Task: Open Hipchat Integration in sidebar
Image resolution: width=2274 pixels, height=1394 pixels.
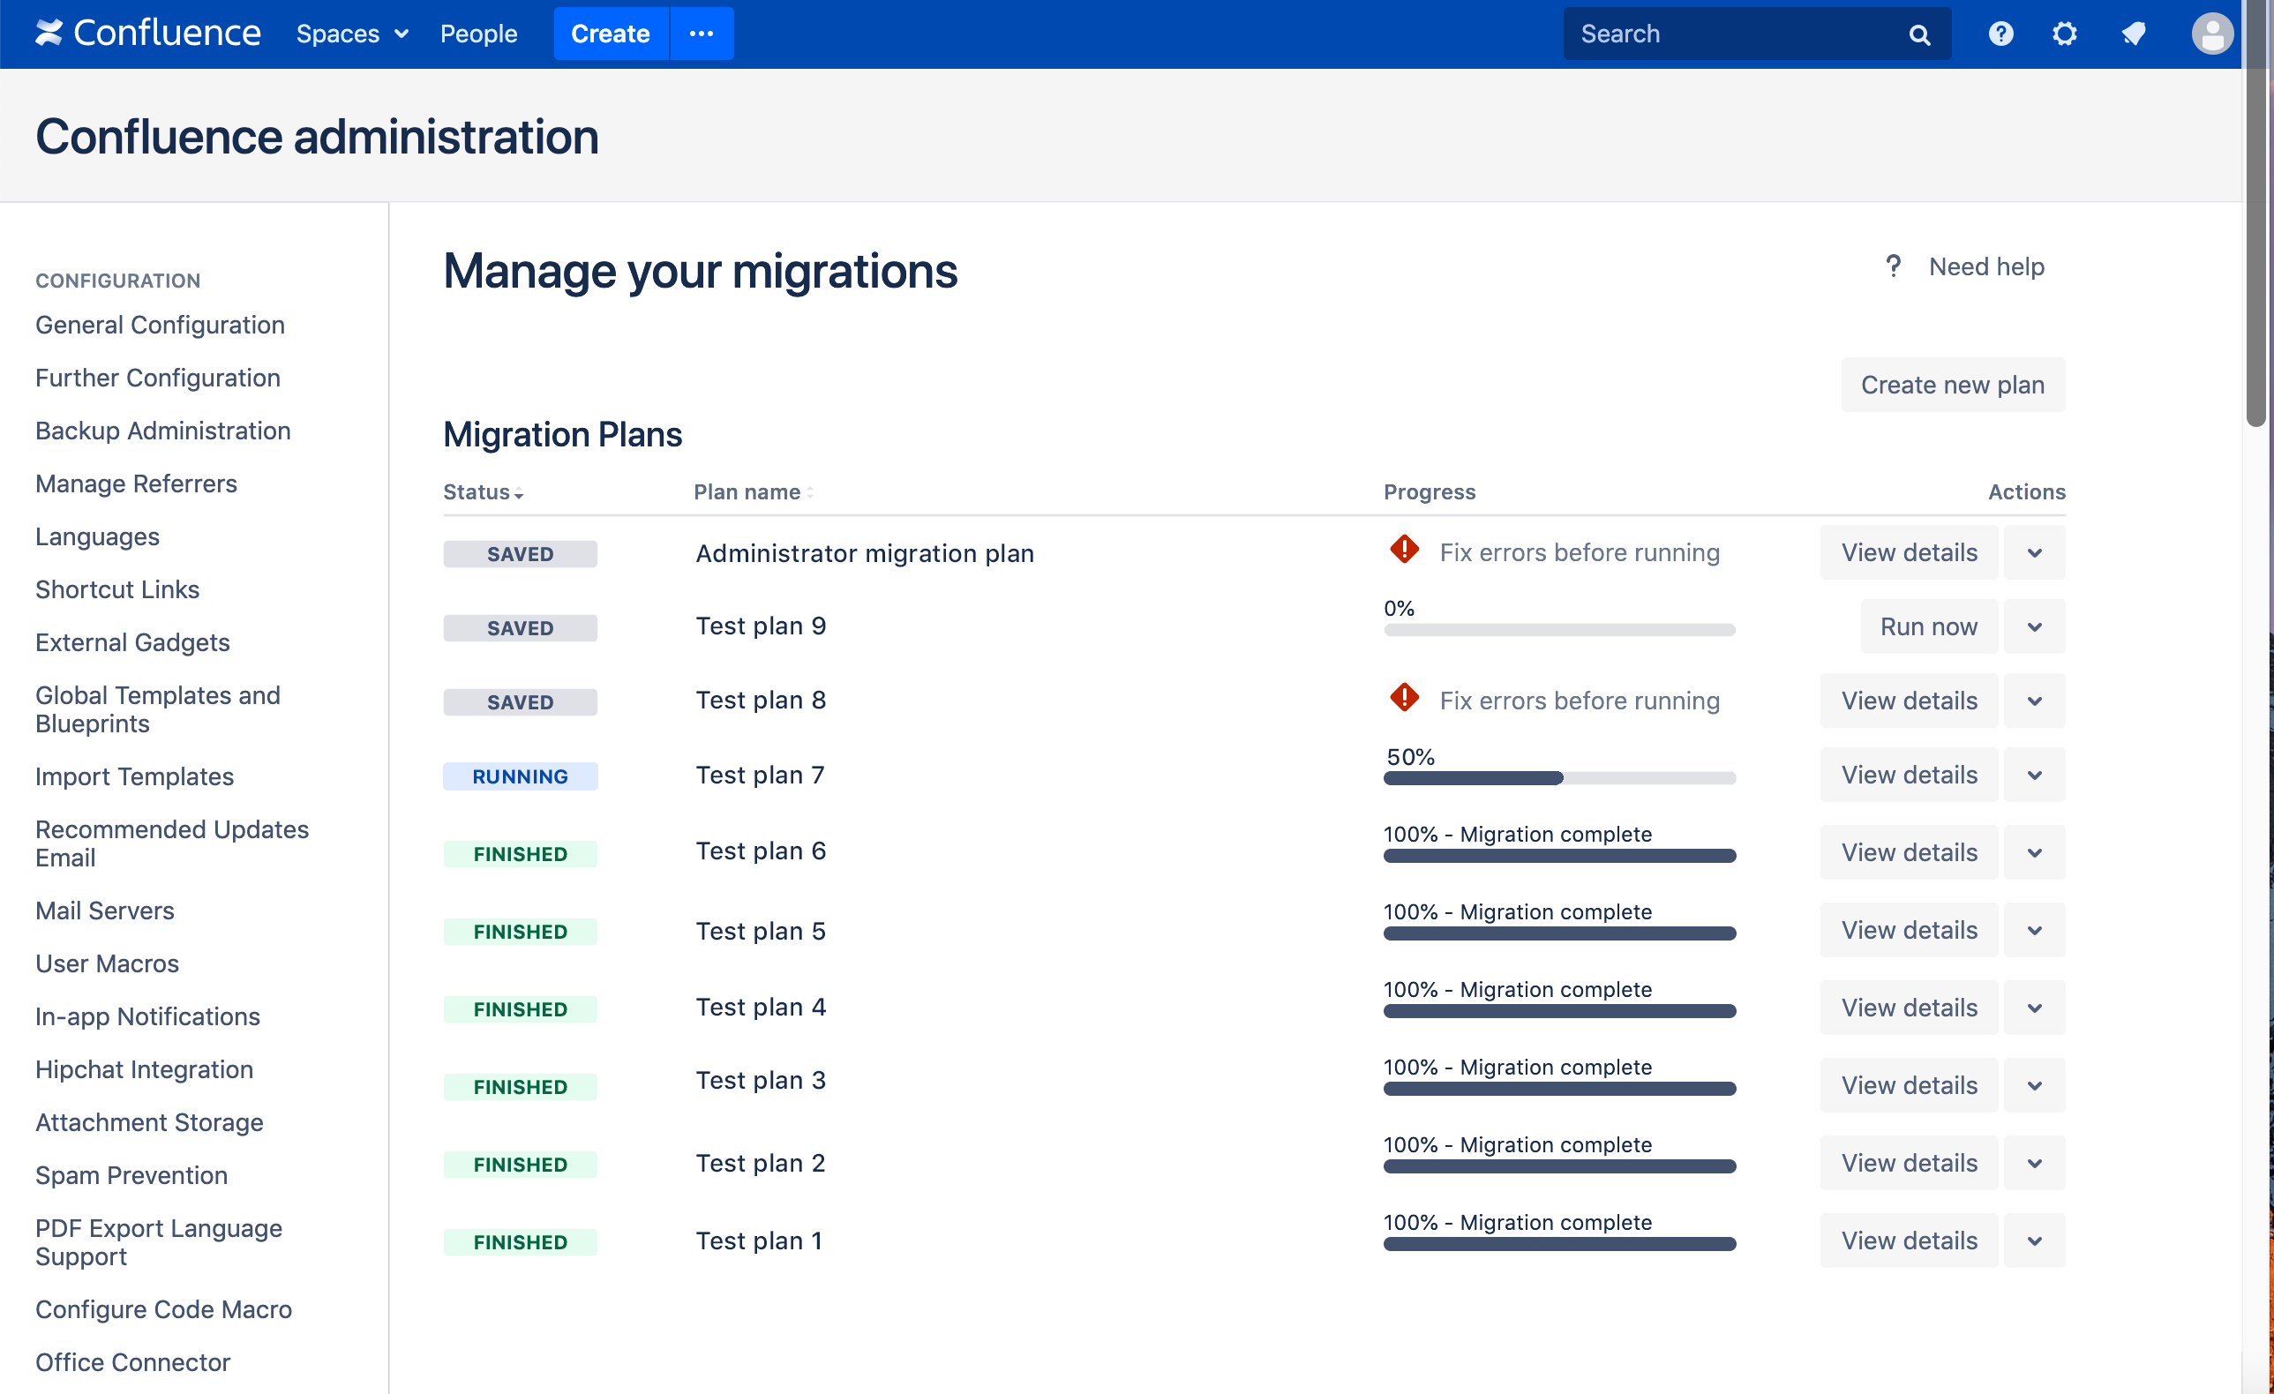Action: click(144, 1069)
